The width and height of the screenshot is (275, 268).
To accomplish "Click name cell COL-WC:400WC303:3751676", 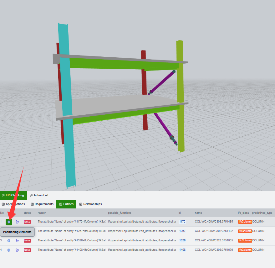I will [214, 250].
